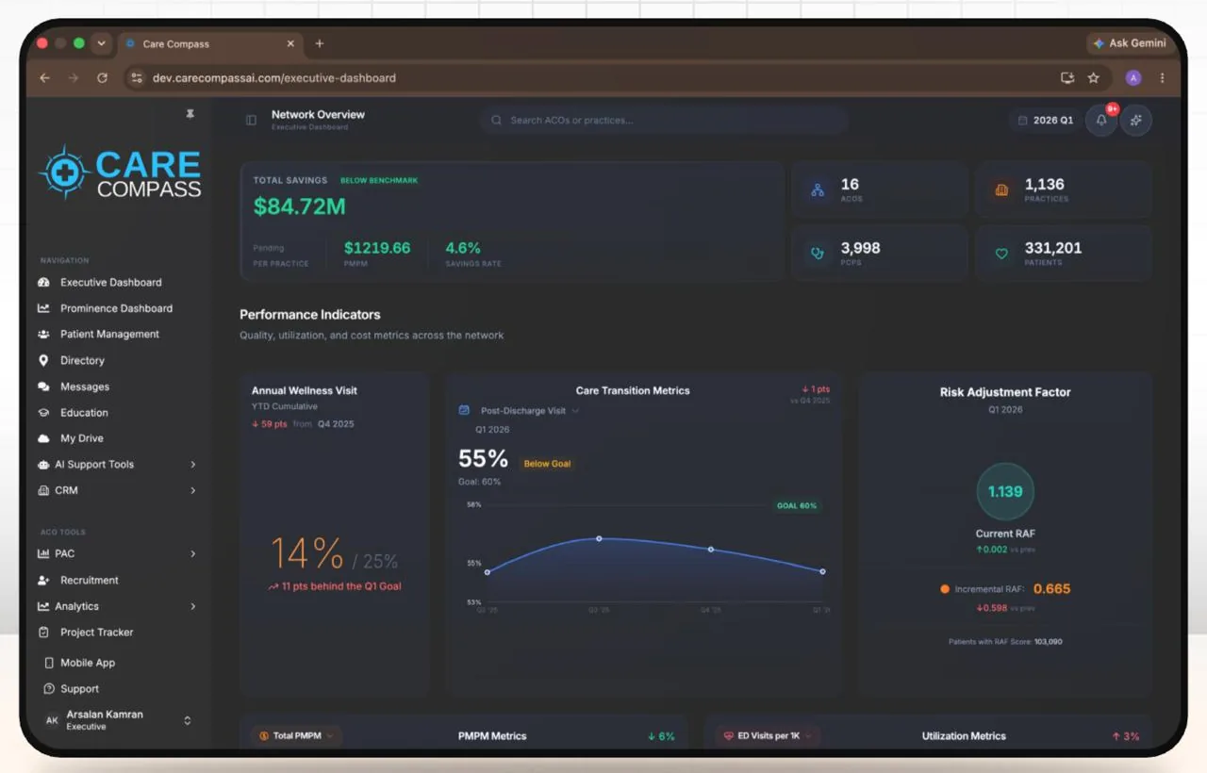Image resolution: width=1207 pixels, height=773 pixels.
Task: Click the PCPs stethoscope icon
Action: 818,254
